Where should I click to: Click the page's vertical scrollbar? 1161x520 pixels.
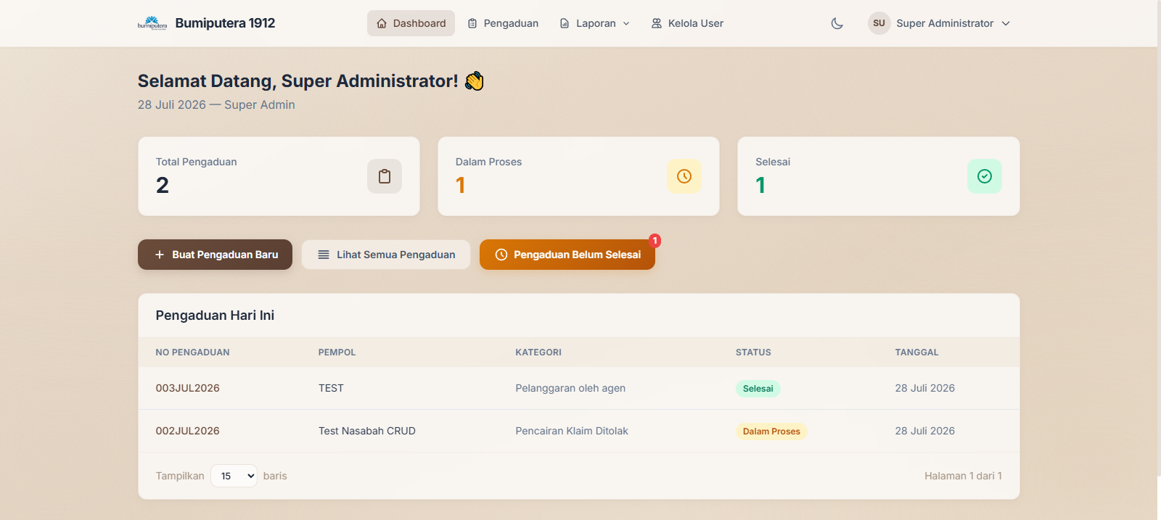click(1159, 239)
